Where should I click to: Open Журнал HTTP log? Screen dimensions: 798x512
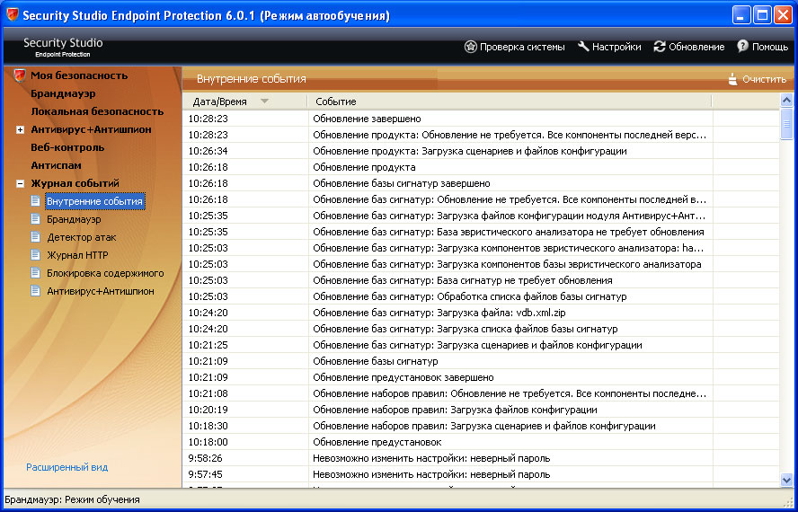pyautogui.click(x=77, y=255)
